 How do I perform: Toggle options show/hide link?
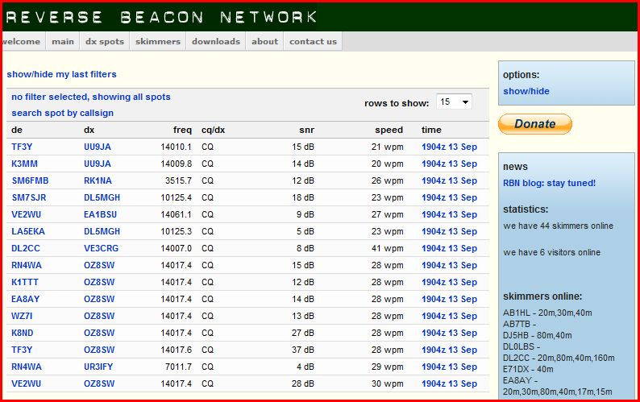point(526,91)
